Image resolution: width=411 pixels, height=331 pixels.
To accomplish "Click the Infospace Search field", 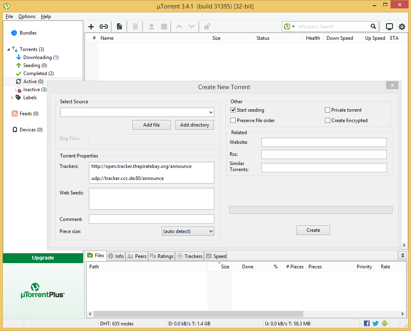I will pos(333,27).
